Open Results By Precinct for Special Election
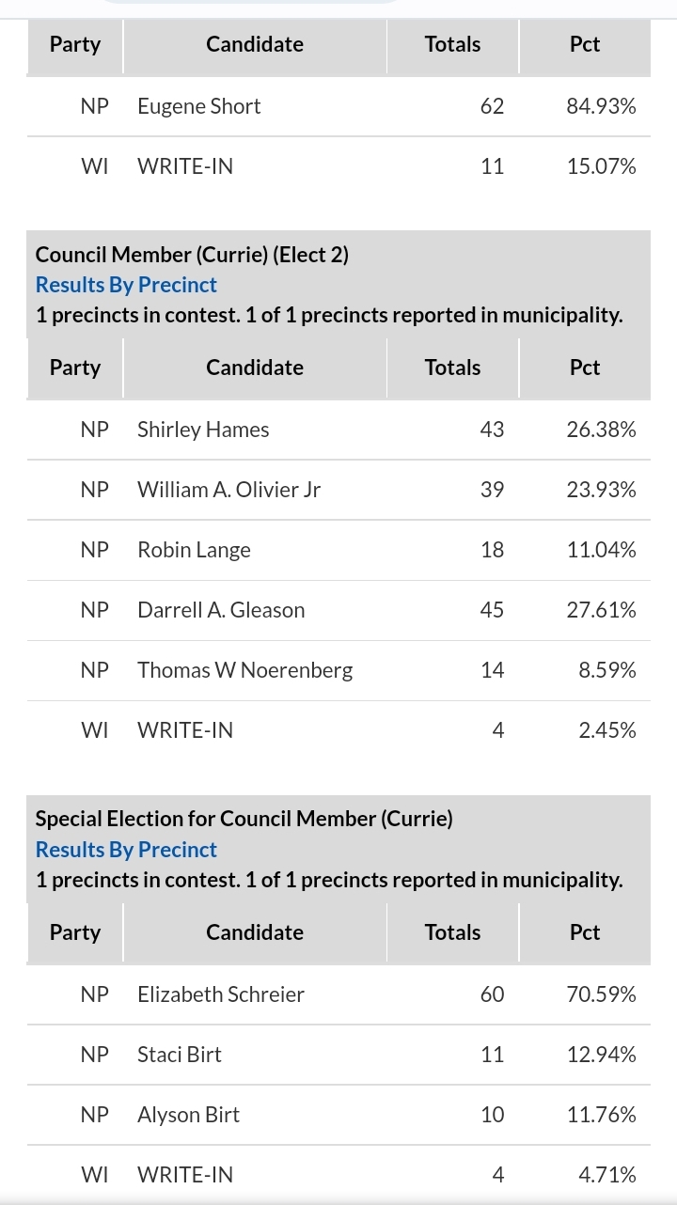The width and height of the screenshot is (677, 1205). 126,849
